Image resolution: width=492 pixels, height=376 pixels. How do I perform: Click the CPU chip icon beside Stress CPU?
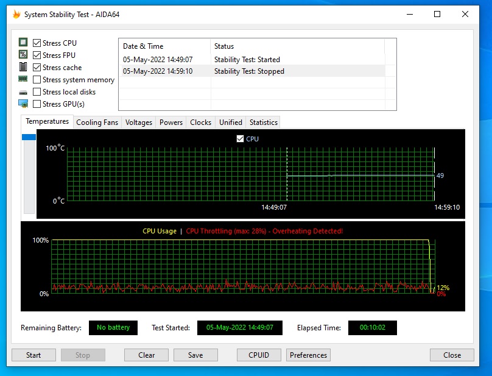(x=23, y=43)
